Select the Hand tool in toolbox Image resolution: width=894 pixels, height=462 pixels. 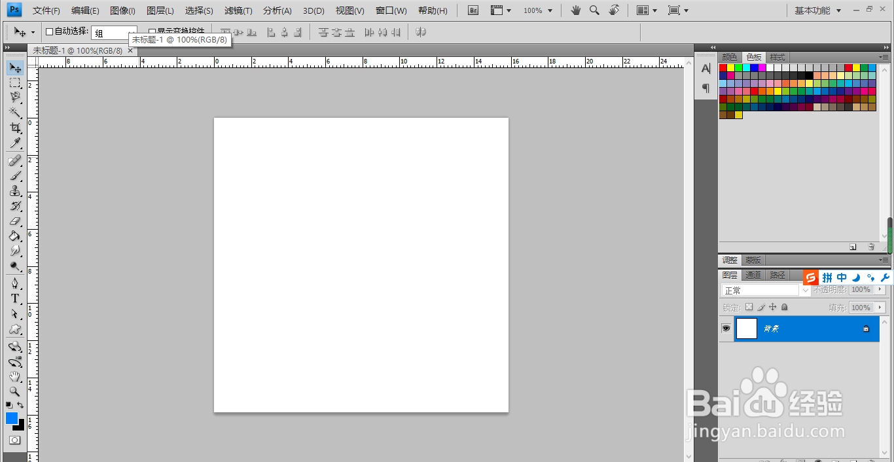click(15, 376)
